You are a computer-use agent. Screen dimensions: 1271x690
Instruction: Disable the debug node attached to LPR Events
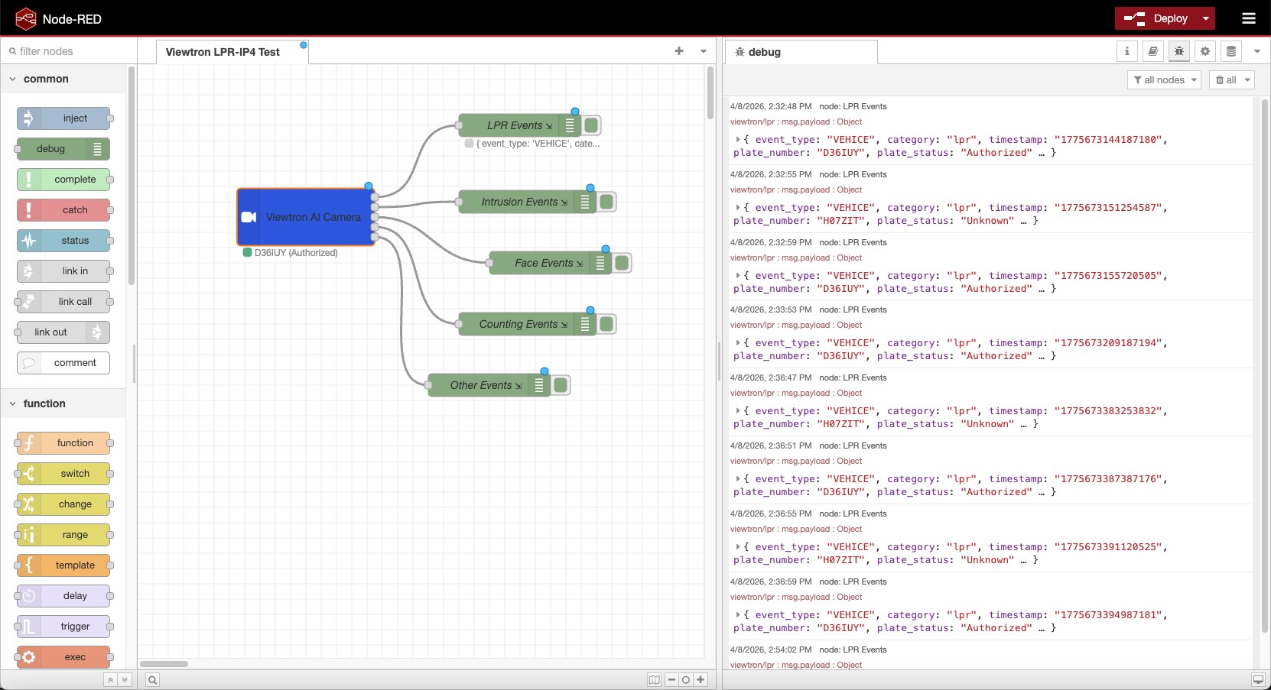pos(593,125)
